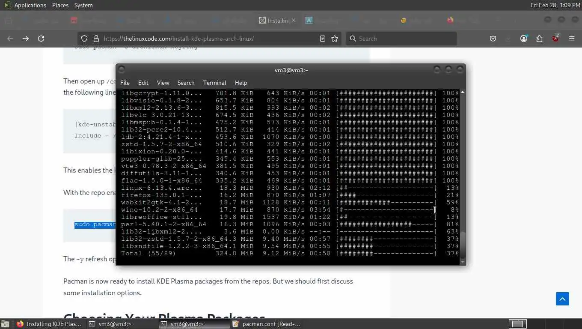
Task: Click the flac-1.5.0-1-x86_64 row
Action: (x=290, y=180)
